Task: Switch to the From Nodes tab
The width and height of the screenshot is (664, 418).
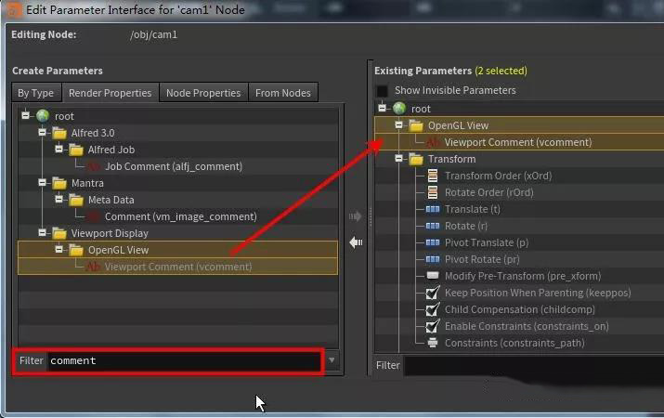Action: [x=283, y=93]
